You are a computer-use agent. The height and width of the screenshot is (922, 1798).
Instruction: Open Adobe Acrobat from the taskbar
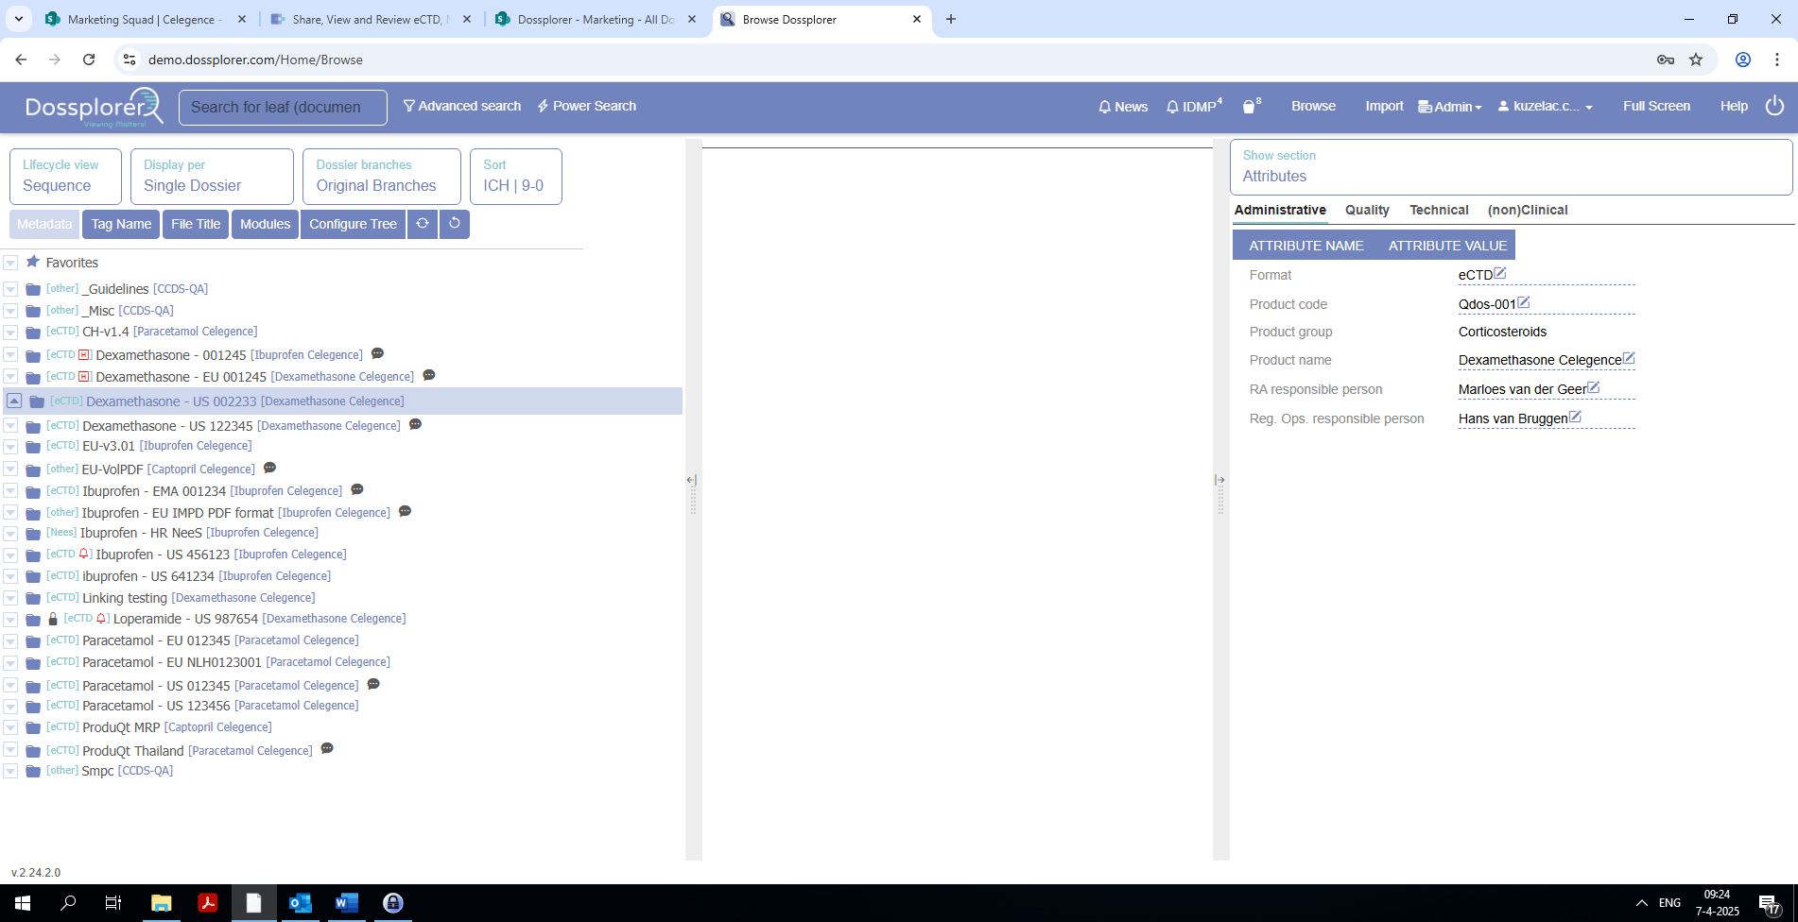click(208, 903)
